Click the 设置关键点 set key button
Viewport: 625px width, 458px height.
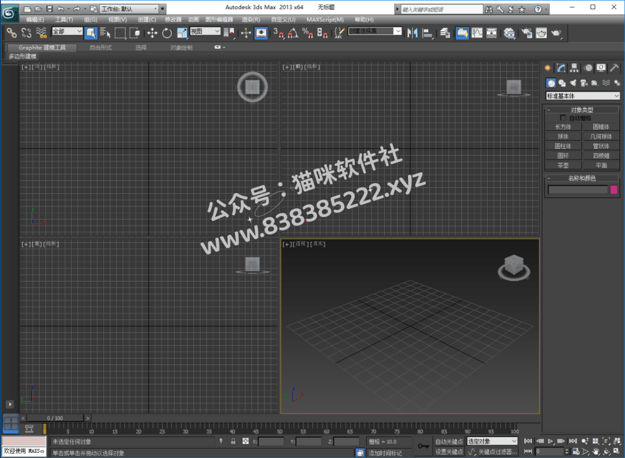coord(449,452)
